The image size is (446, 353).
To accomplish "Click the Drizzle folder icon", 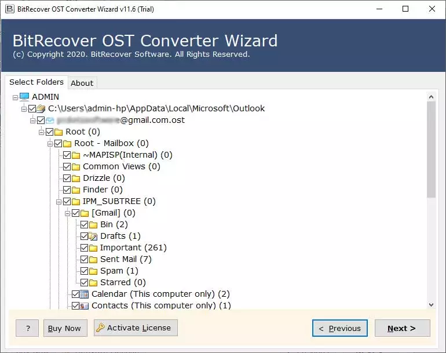I will pos(76,179).
